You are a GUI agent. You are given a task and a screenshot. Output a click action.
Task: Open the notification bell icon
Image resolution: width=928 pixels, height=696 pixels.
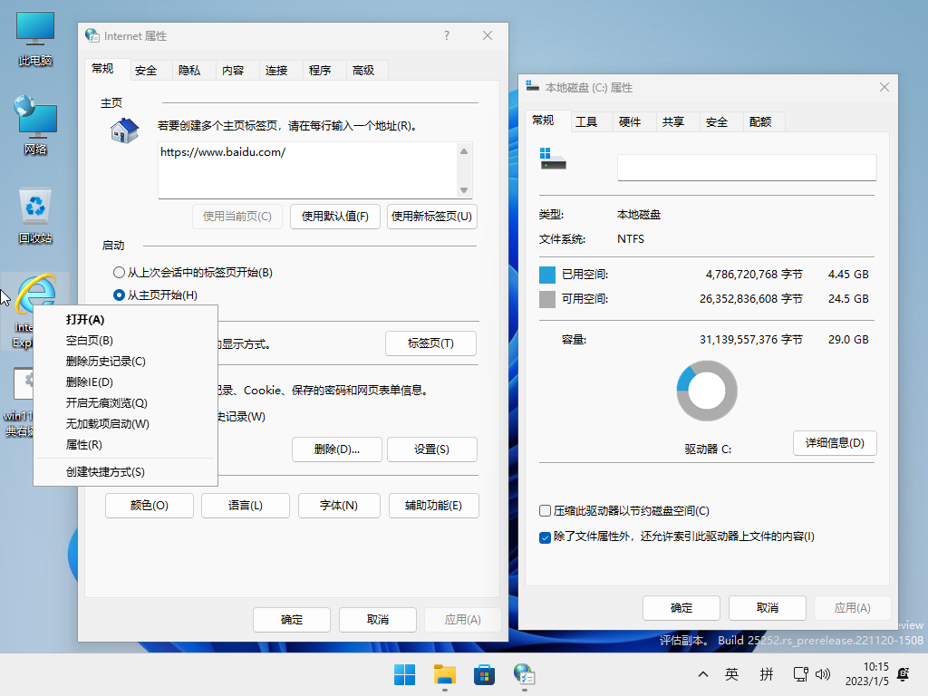coord(904,674)
